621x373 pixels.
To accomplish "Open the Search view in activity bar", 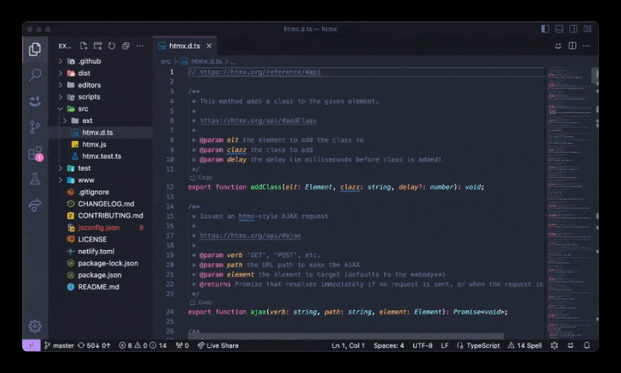I will click(34, 74).
